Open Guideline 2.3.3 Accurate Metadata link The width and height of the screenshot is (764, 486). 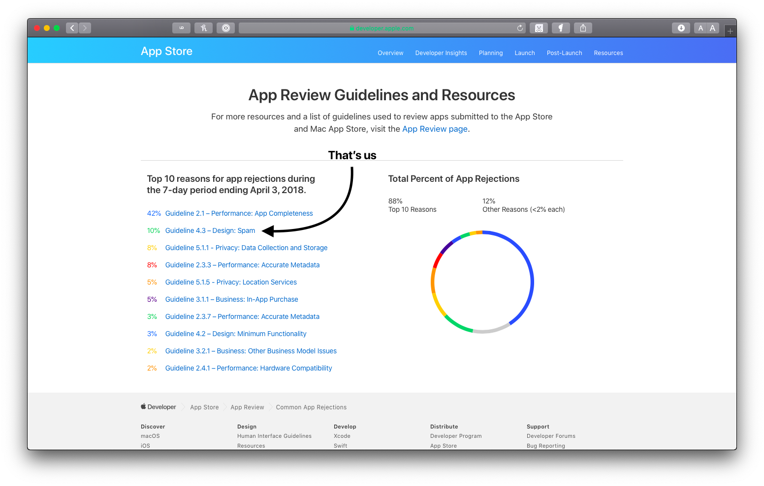pyautogui.click(x=242, y=265)
